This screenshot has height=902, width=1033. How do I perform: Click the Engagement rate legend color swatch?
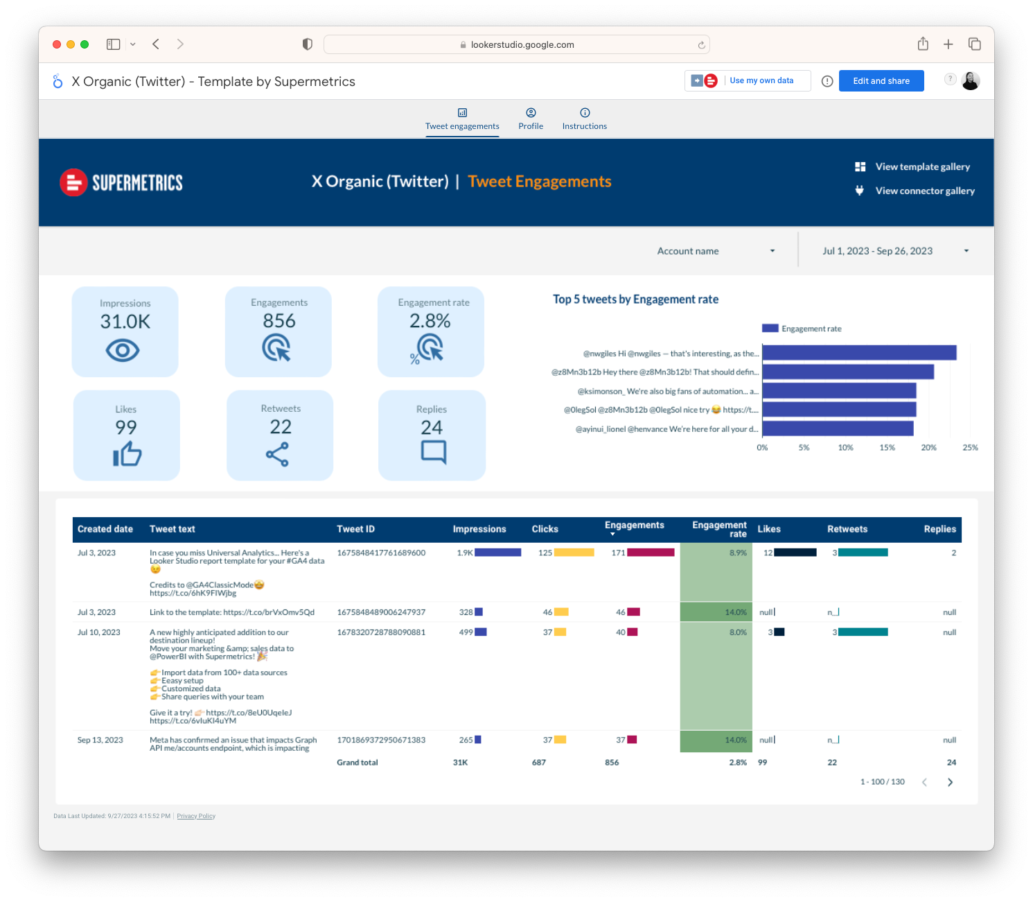(x=770, y=329)
